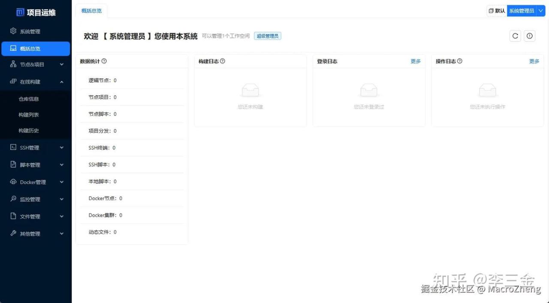Collapse the 在线构建 menu chevron
Screen dimensions: 549x303
(x=62, y=82)
